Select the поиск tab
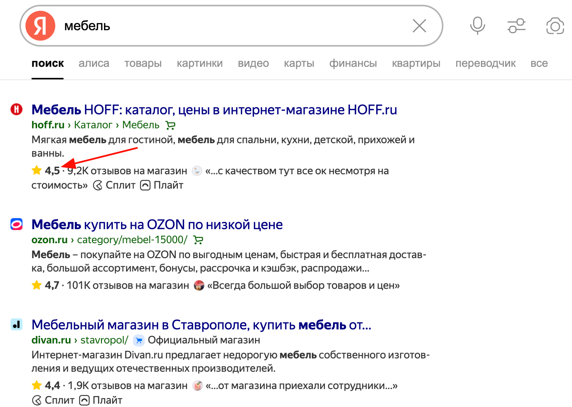 tap(48, 63)
